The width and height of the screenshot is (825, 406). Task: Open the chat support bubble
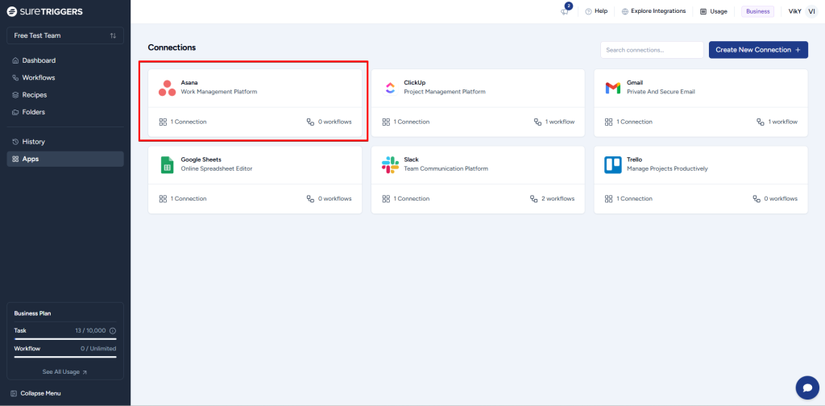coord(806,387)
